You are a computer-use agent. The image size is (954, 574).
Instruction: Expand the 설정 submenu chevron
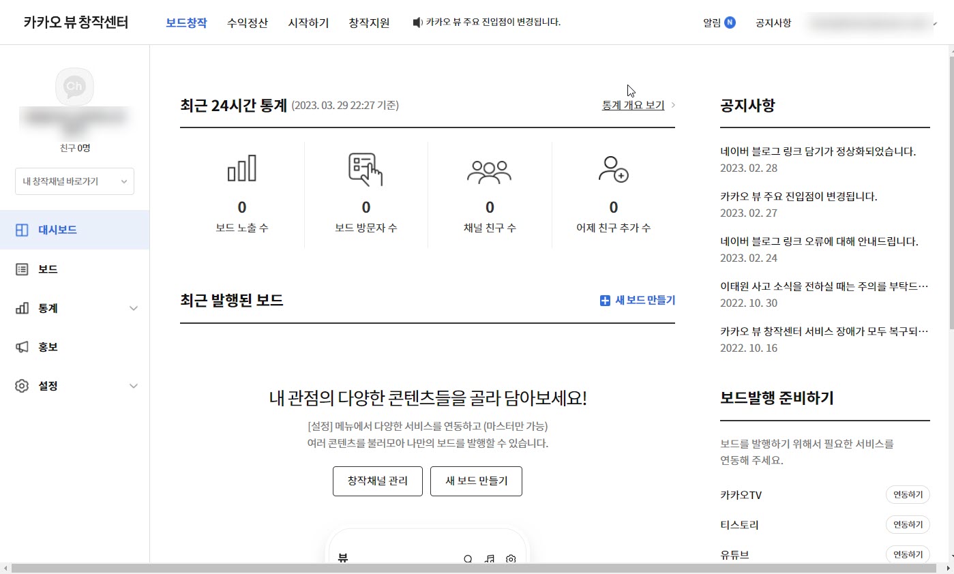point(134,386)
